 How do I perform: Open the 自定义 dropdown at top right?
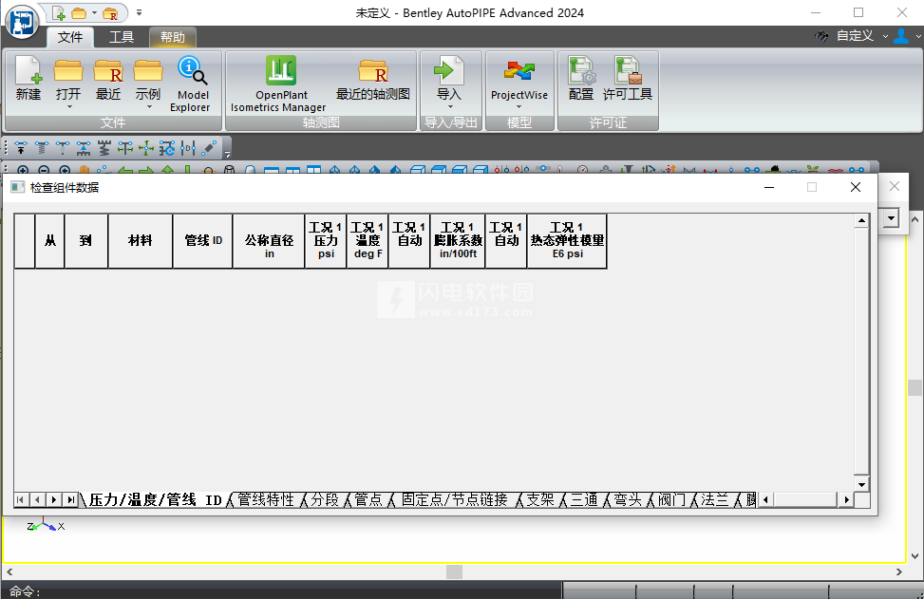[x=885, y=36]
